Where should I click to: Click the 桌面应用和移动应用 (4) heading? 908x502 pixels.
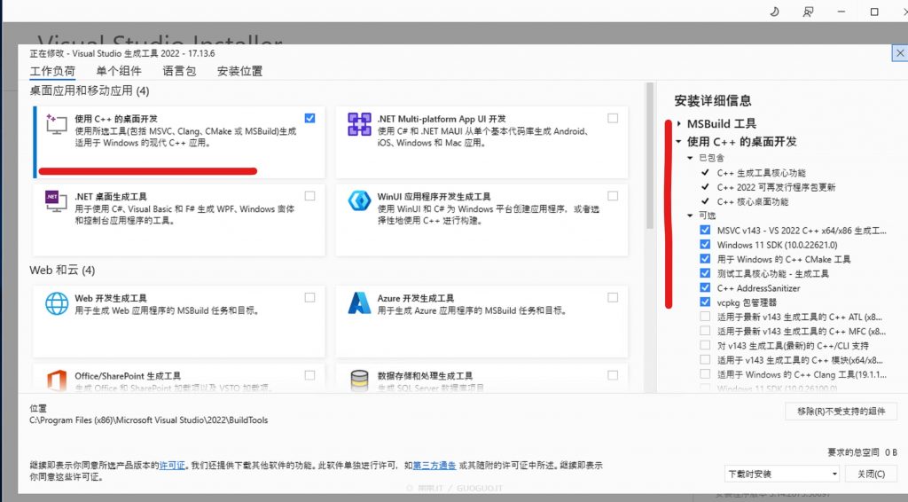pos(90,90)
